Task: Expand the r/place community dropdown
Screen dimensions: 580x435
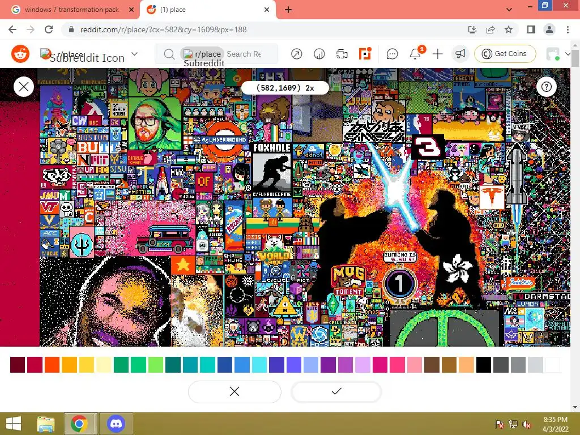Action: pos(135,54)
